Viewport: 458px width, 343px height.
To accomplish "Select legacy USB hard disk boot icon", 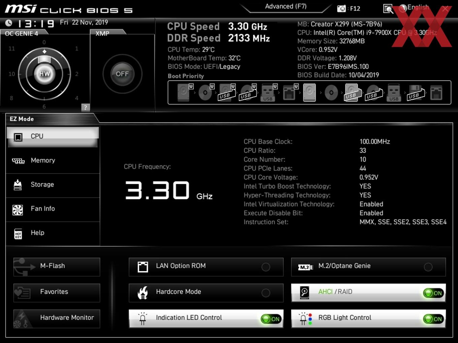I will tap(352, 92).
